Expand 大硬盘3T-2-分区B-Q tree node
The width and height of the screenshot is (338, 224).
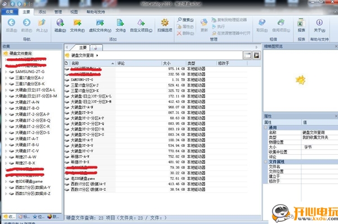6,120
